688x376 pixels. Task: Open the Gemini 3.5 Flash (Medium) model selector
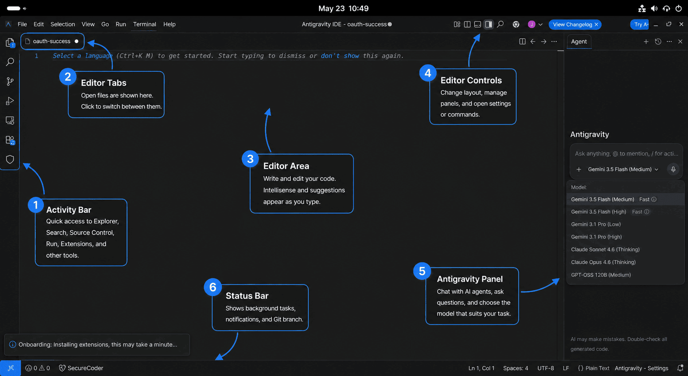(623, 169)
